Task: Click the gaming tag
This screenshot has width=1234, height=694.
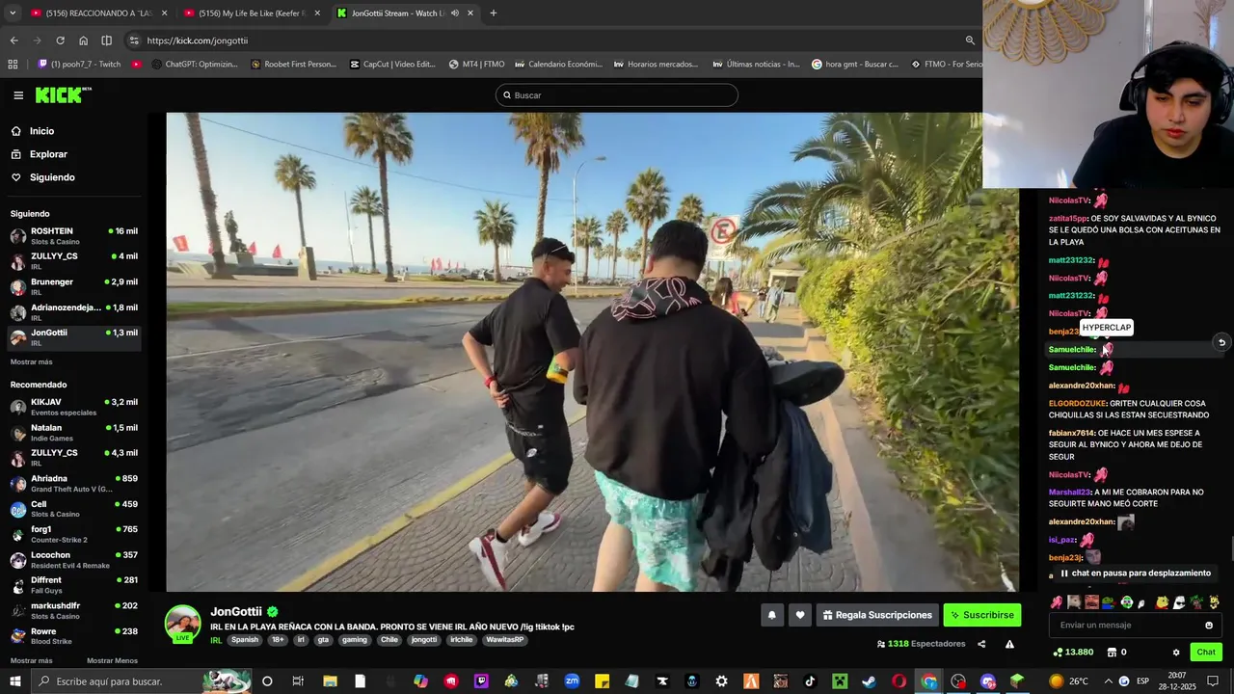Action: [355, 640]
